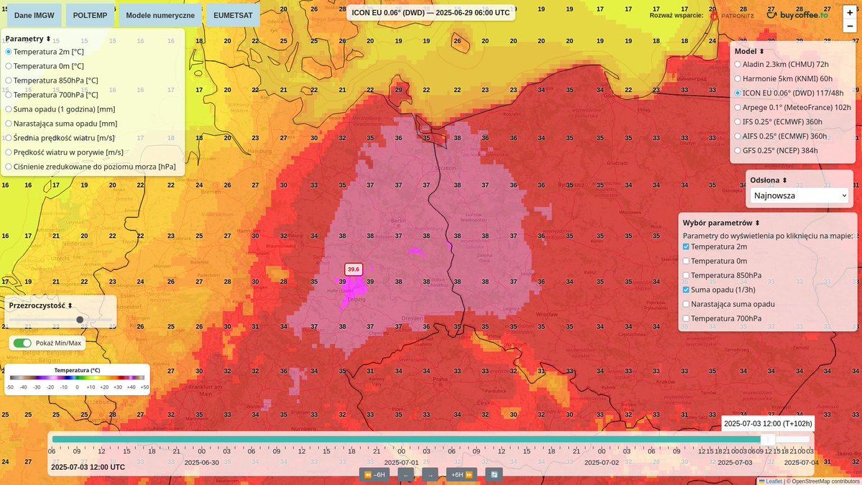Select Prędkość wiatru w porywie radio
The width and height of the screenshot is (862, 485).
click(9, 152)
